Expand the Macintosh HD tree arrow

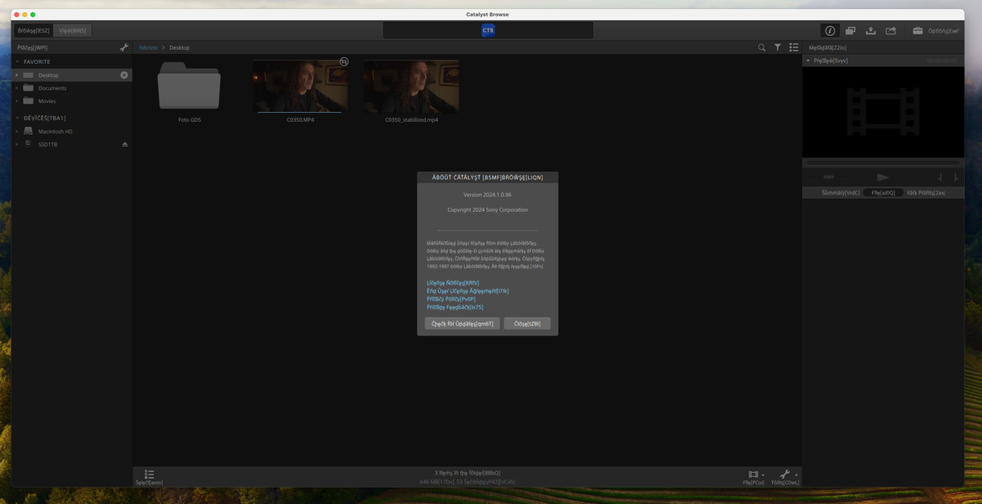point(17,131)
